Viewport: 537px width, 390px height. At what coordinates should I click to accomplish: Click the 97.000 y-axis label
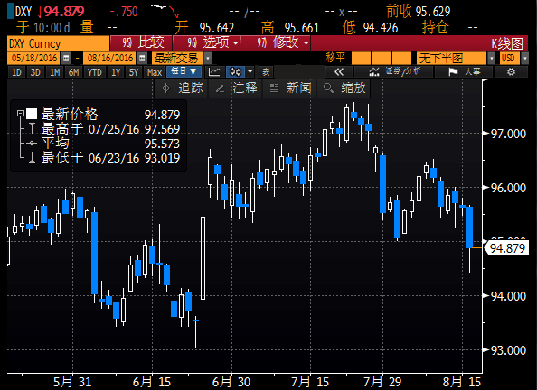[508, 134]
